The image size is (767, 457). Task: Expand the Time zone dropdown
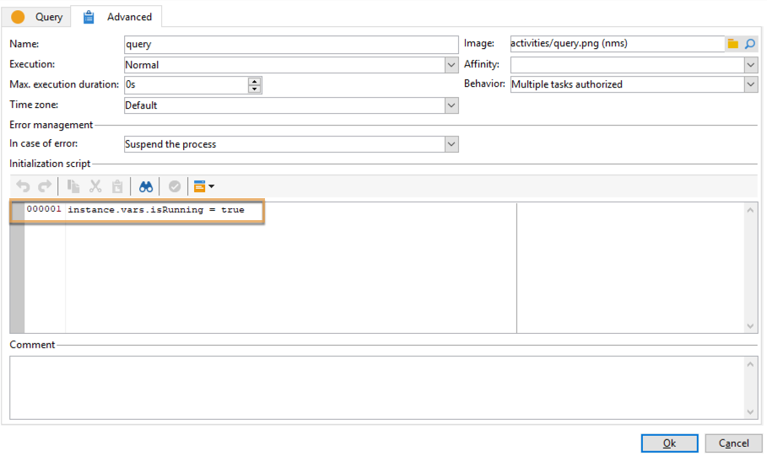click(x=451, y=105)
